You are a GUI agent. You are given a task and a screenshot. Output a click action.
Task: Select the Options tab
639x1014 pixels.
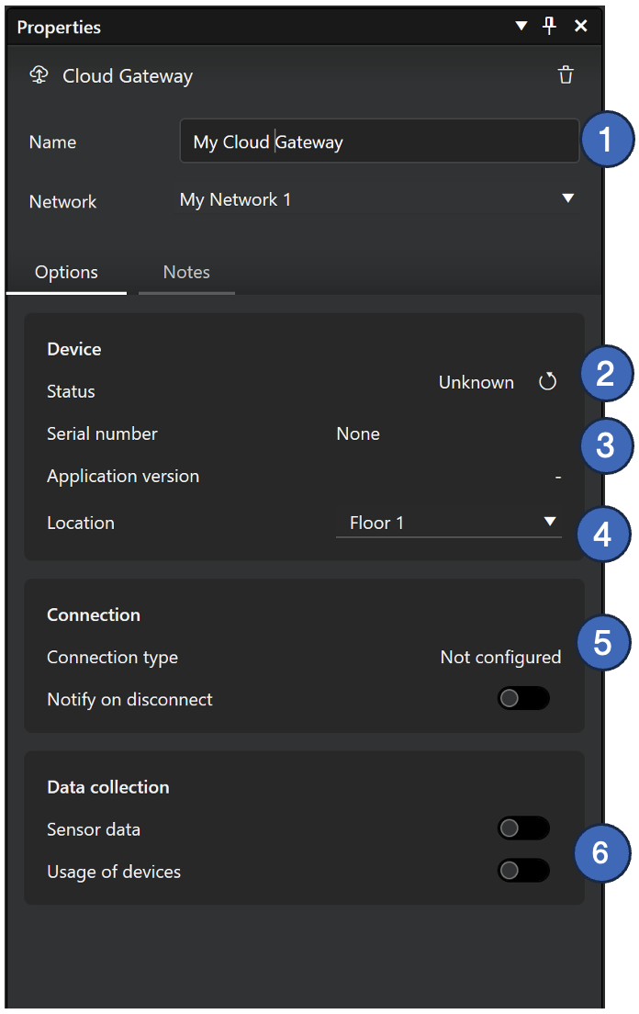pyautogui.click(x=66, y=272)
